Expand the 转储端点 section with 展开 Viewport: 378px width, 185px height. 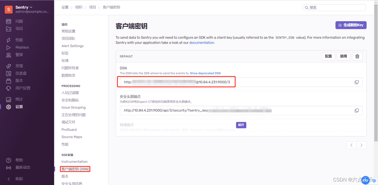241,125
